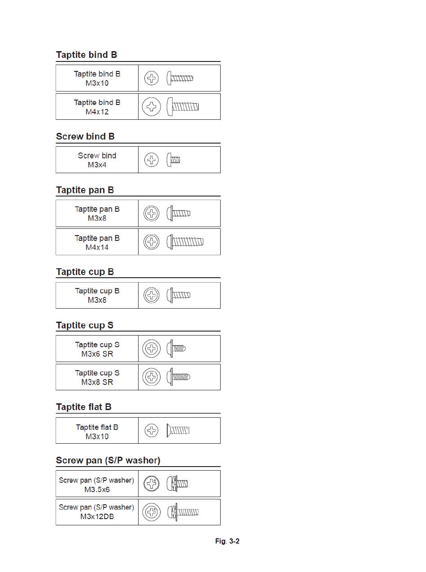Select the Taptite pan B section heading

85,190
